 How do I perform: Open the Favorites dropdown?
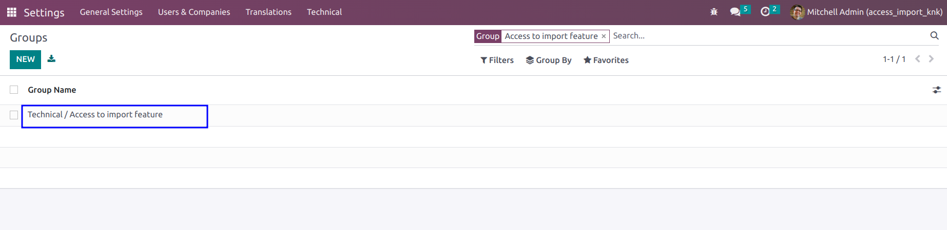point(606,60)
